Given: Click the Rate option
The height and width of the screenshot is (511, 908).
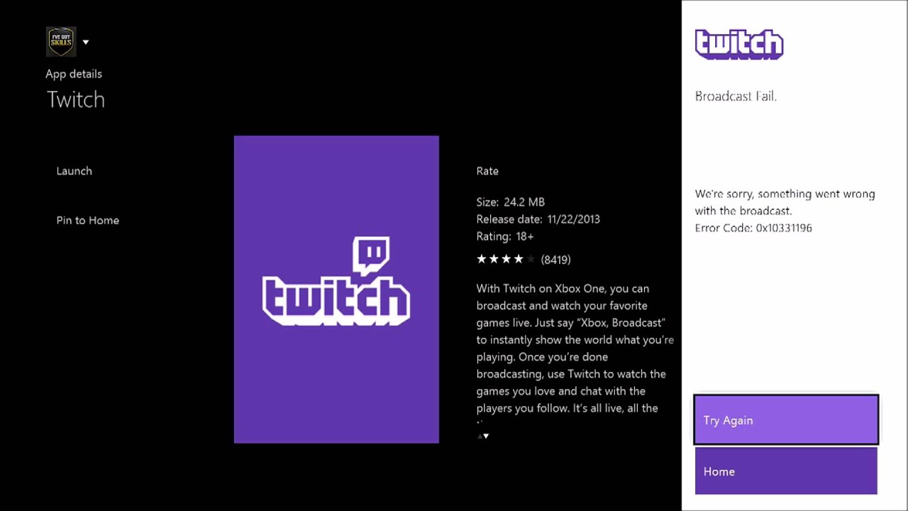Looking at the screenshot, I should 487,171.
